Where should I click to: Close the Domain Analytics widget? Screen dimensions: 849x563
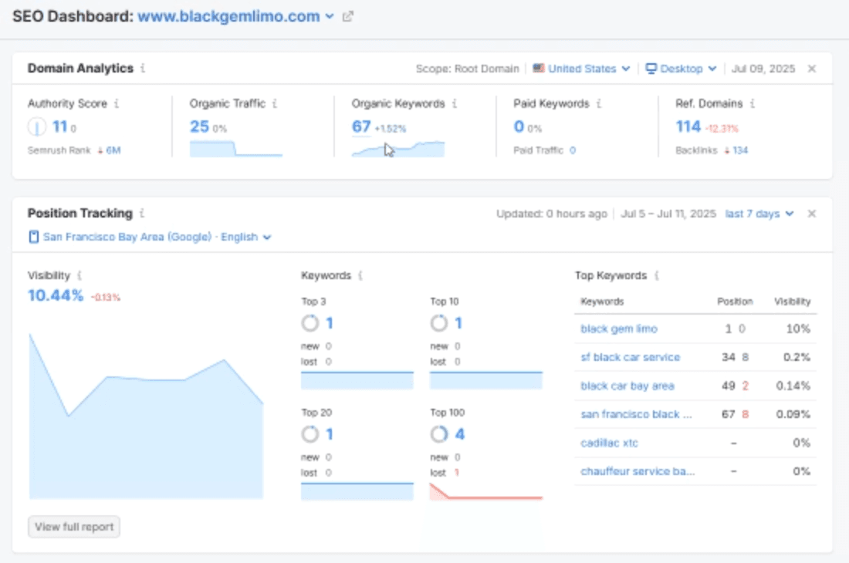coord(812,69)
